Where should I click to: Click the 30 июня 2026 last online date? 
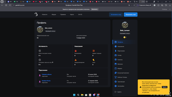point(92,74)
